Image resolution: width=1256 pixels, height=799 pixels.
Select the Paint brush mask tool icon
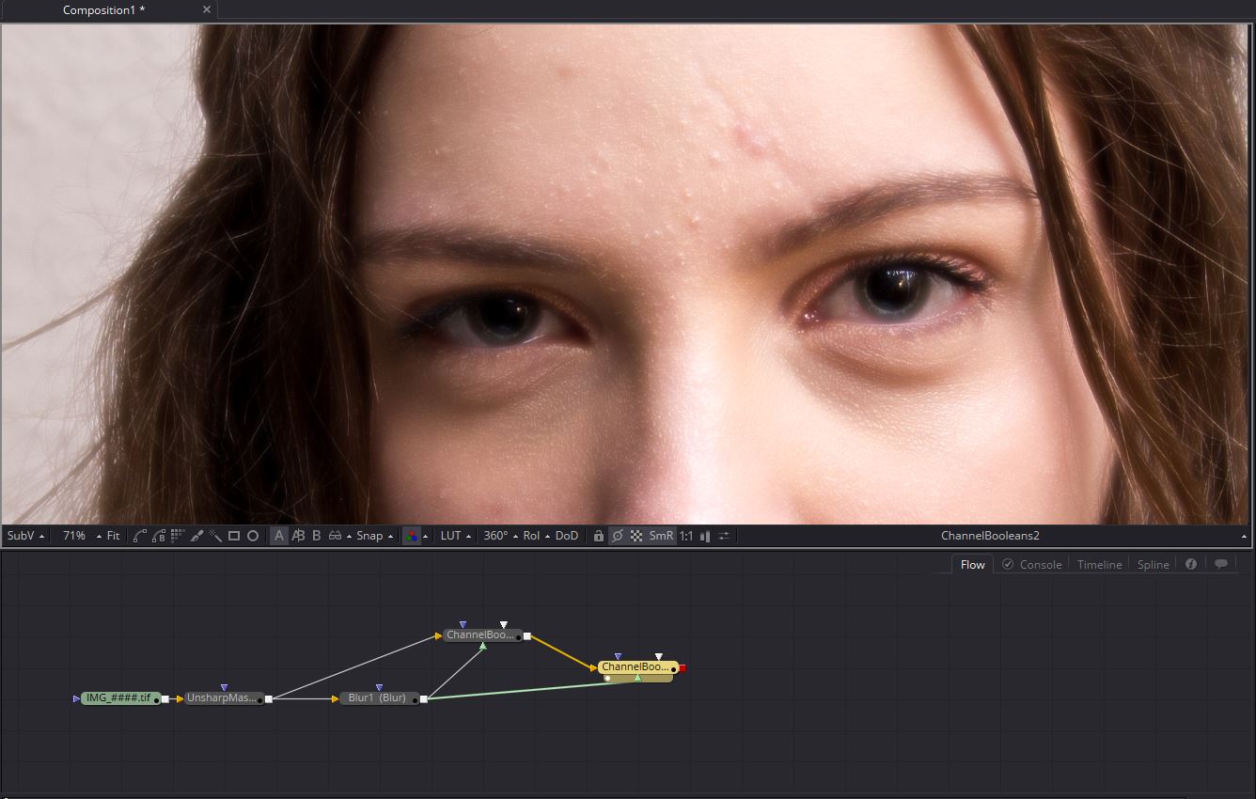196,536
